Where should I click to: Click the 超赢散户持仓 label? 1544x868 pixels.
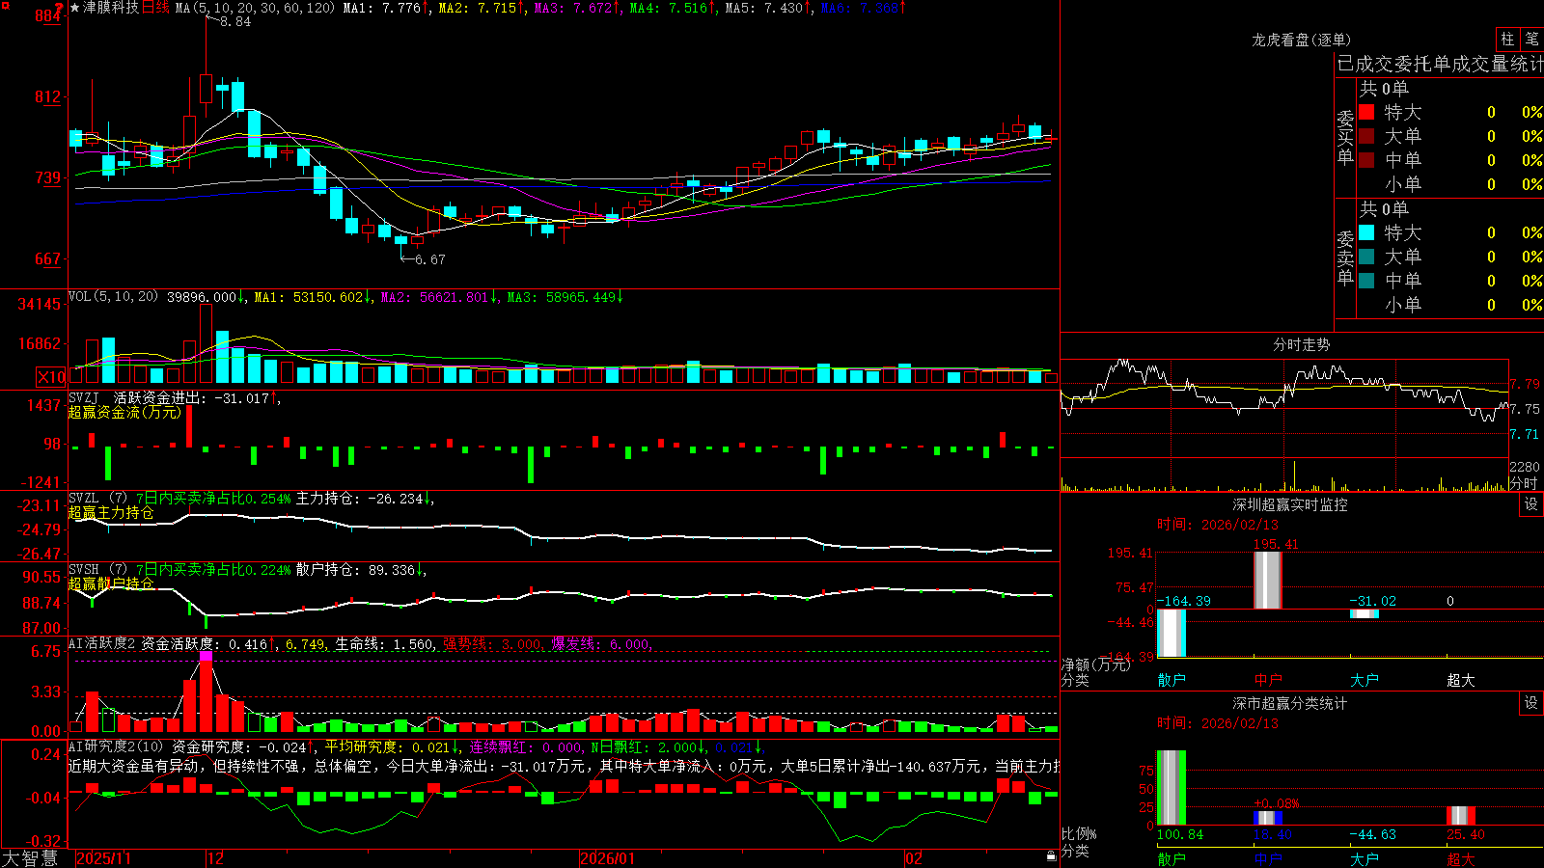(111, 583)
